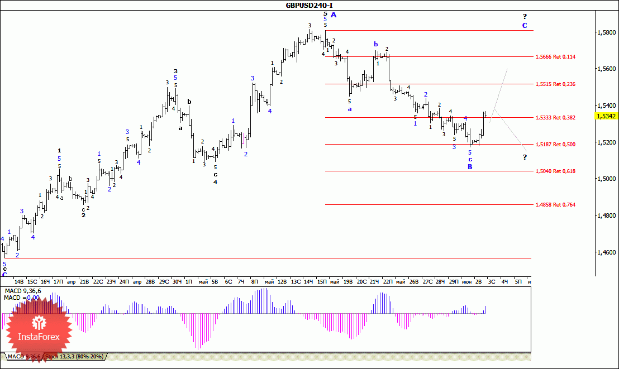This screenshot has height=369, width=619.
Task: Click the июн month marker on the time axis
Action: 466,282
